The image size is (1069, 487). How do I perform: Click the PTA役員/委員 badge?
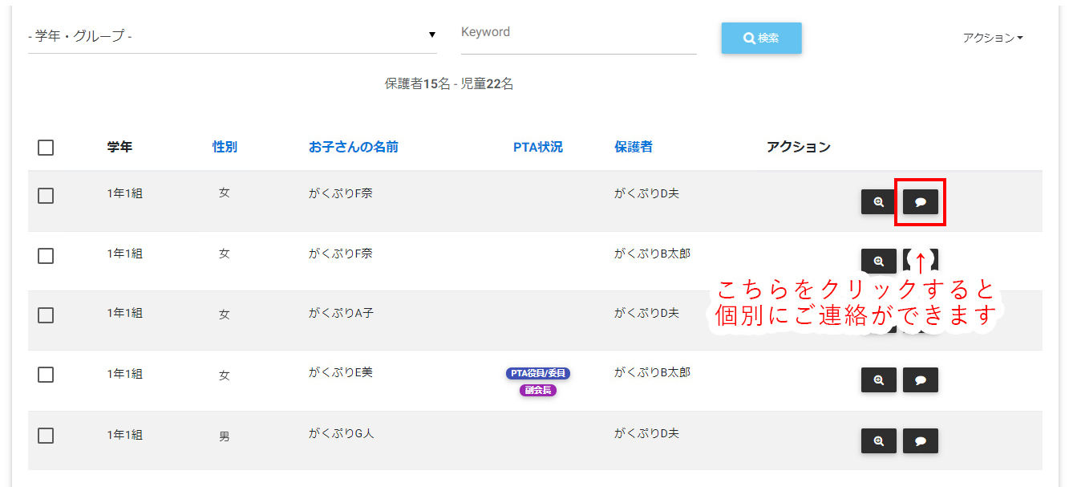click(x=538, y=373)
